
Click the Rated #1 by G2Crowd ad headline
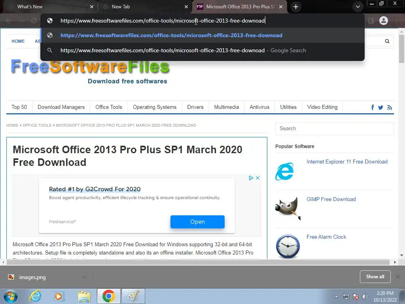click(x=95, y=189)
